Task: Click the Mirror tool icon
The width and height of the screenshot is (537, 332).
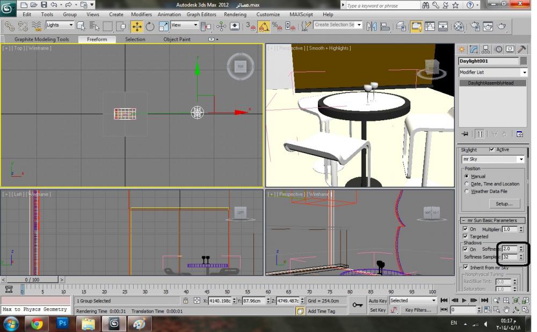Action: pos(372,26)
